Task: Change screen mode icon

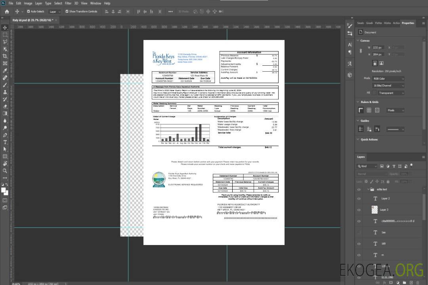Action: tap(5, 207)
